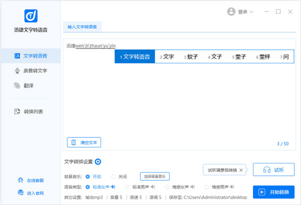Open the 文字转换设置 gear icon
Viewport: 301px width, 205px height.
tap(98, 161)
